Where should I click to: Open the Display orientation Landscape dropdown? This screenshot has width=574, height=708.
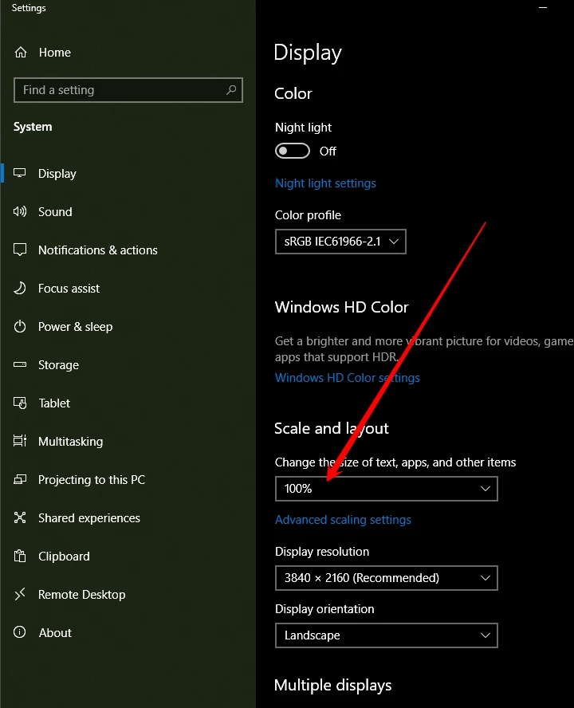pyautogui.click(x=387, y=635)
